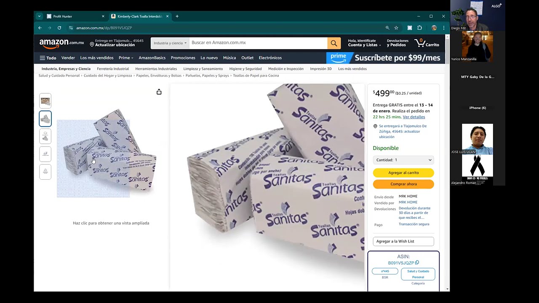539x303 pixels.
Task: Open Devoluciones y Pedidos
Action: [398, 43]
